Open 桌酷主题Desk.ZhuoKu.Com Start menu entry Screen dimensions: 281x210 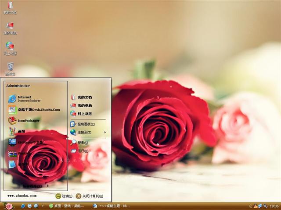point(34,110)
